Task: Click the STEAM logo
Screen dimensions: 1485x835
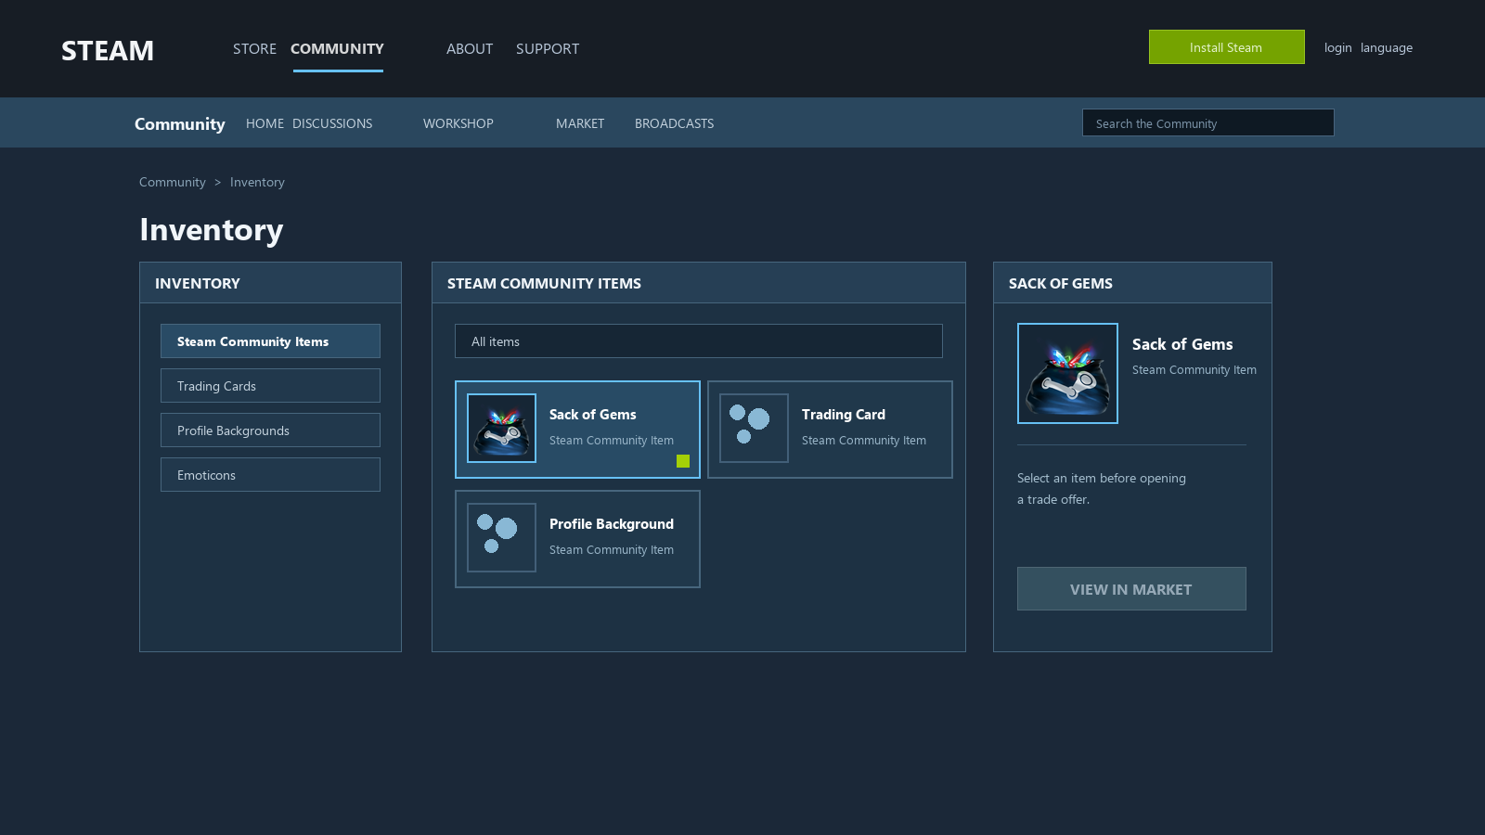Action: [x=108, y=50]
